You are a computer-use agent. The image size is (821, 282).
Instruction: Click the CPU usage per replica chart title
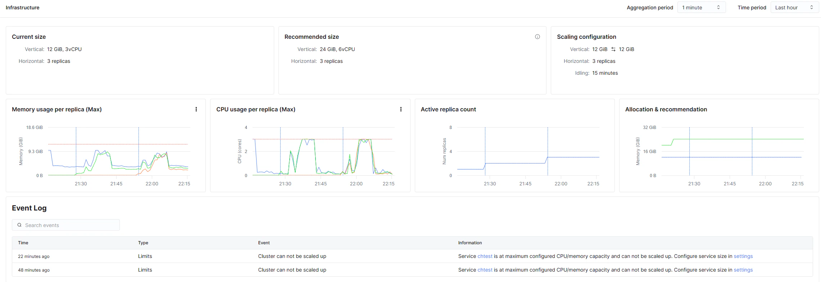pos(256,109)
